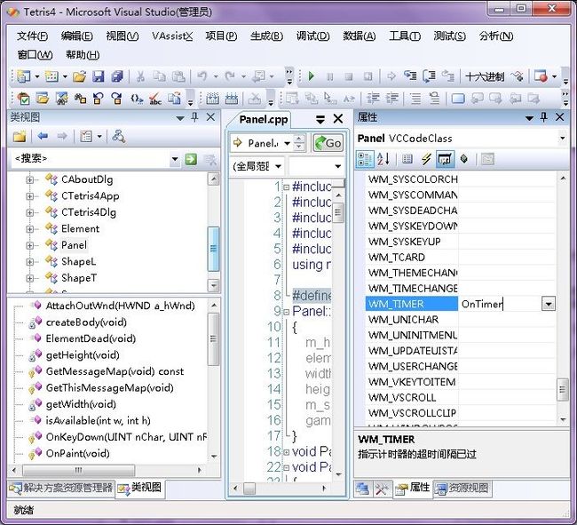Expand the ShapeL class node
This screenshot has height=525, width=577.
click(x=29, y=262)
